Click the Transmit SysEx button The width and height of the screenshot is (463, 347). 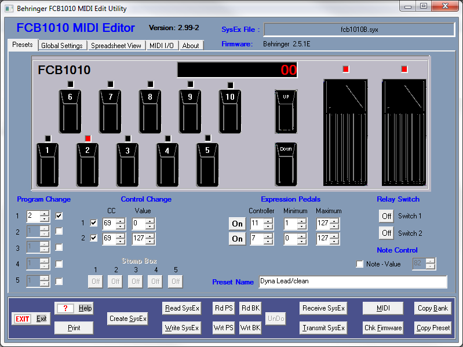coord(323,328)
